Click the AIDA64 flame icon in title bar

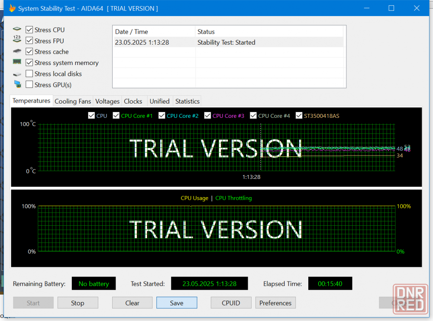click(12, 8)
